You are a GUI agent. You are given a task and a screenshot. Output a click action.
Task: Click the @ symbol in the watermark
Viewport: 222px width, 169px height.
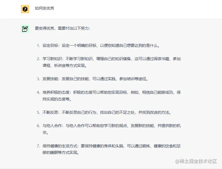click(x=178, y=161)
